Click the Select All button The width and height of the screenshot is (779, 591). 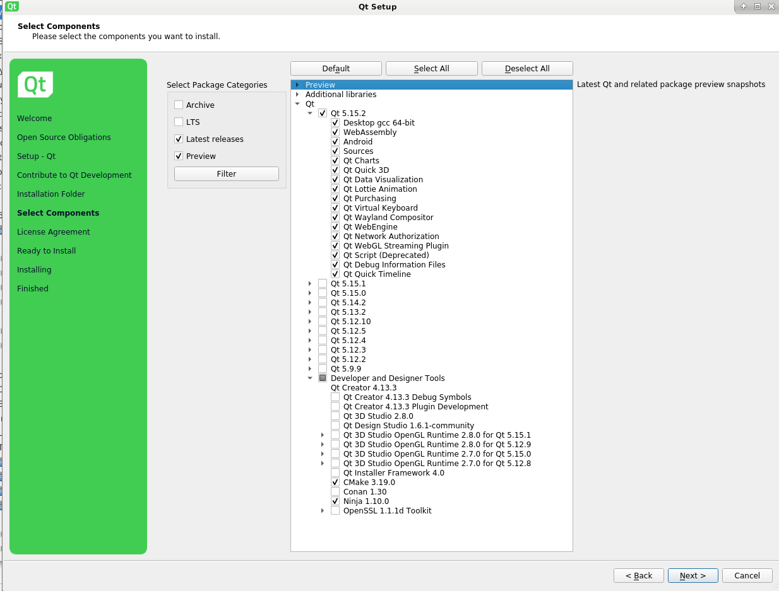(x=431, y=69)
